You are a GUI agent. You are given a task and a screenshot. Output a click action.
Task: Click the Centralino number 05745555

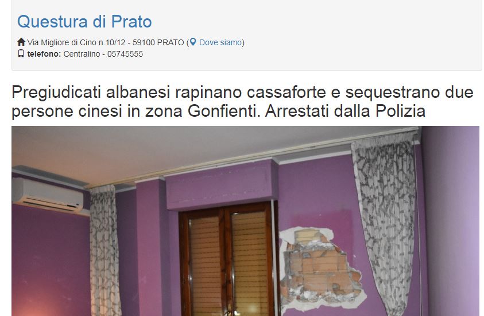125,54
